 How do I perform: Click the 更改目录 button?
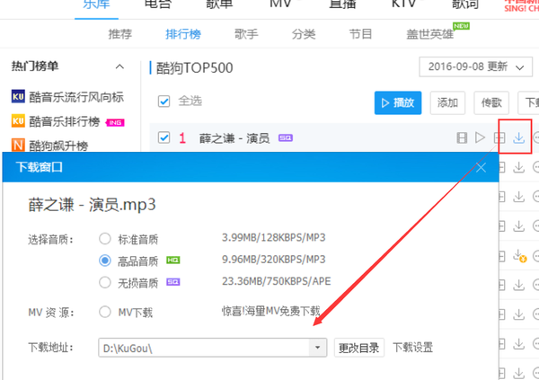point(358,348)
